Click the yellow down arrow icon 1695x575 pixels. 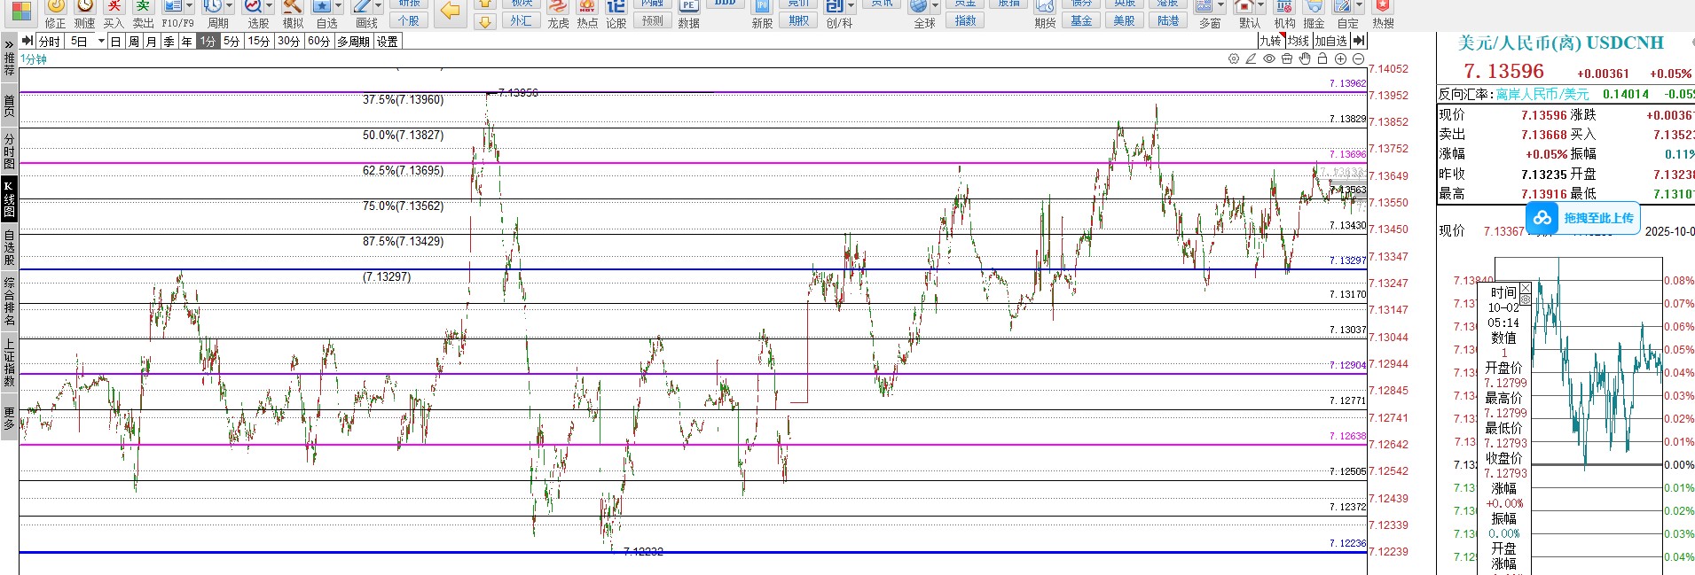pos(484,22)
